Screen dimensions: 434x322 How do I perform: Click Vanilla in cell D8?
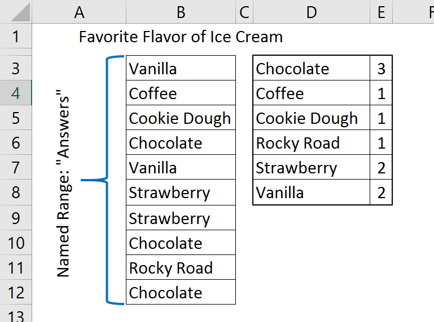pos(311,193)
